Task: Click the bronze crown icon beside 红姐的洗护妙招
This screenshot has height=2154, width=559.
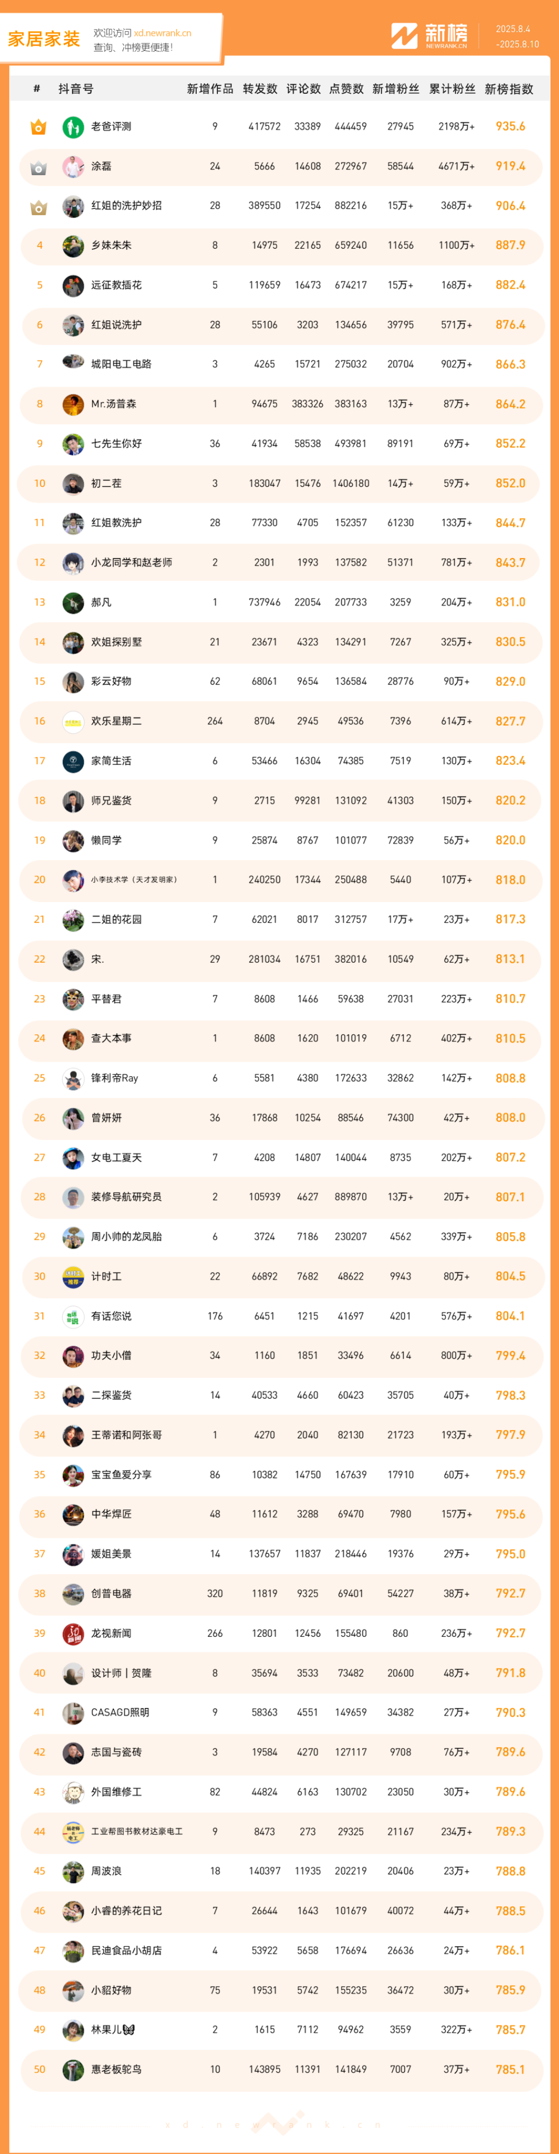Action: pos(38,207)
